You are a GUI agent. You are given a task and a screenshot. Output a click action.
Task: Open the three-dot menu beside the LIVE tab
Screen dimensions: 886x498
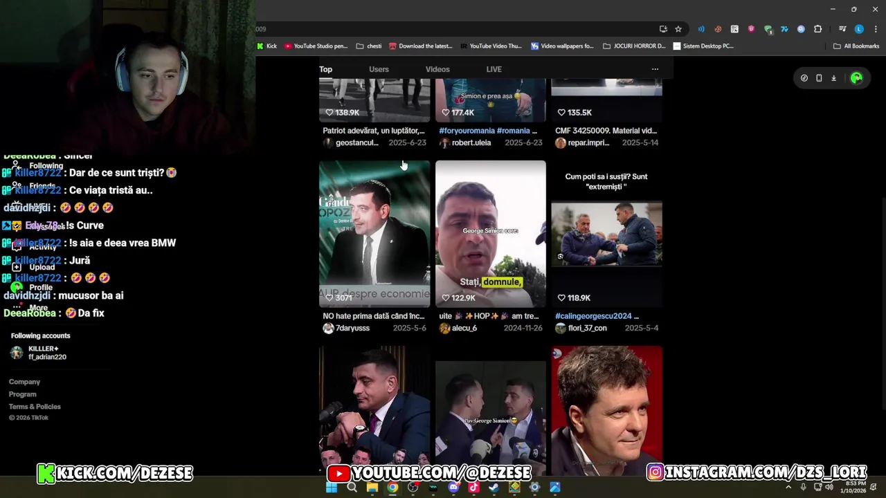[x=655, y=69]
